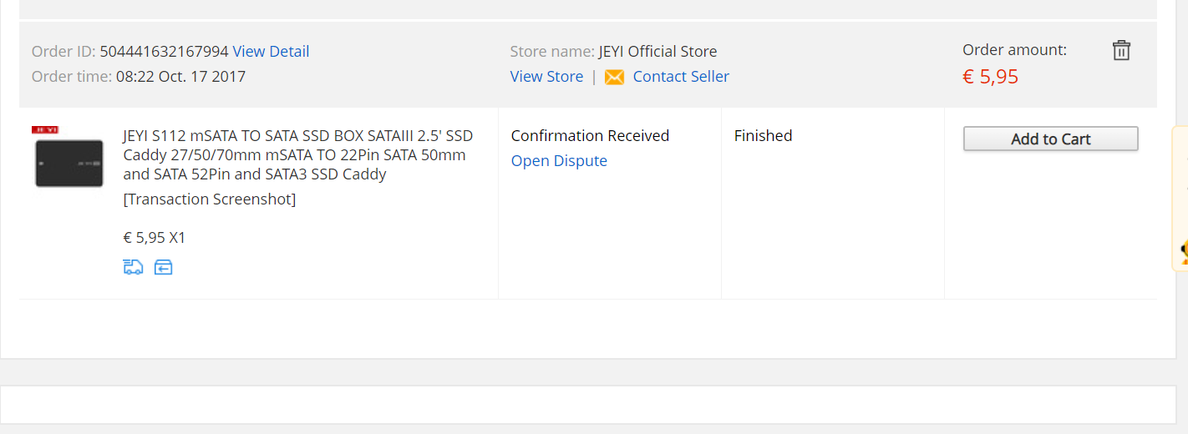The height and width of the screenshot is (434, 1188).
Task: Click the red order amount € 5,95
Action: coord(990,77)
